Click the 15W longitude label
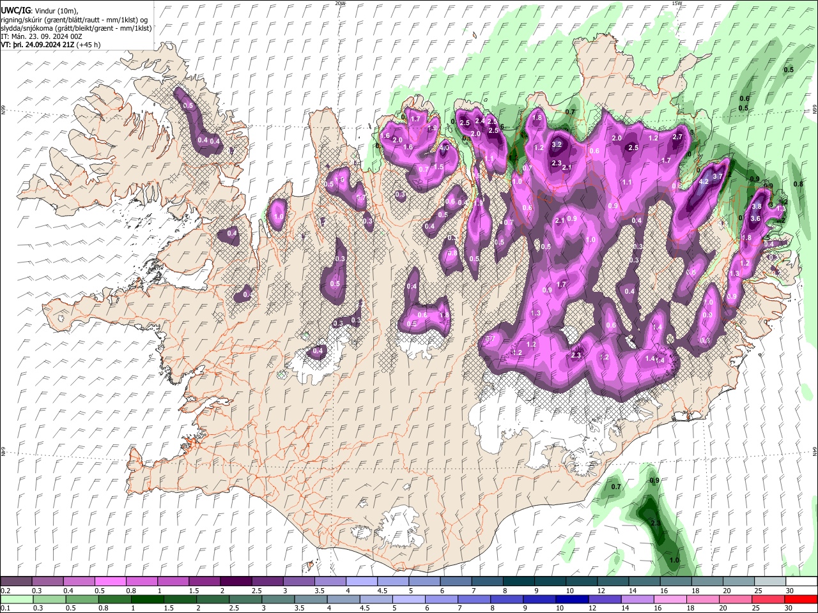 pyautogui.click(x=677, y=3)
